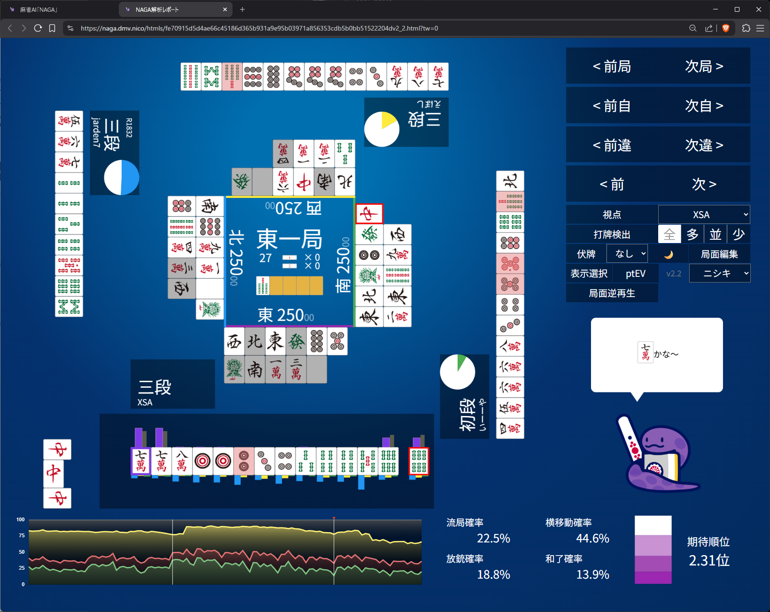Open the 視点 XSA dropdown
This screenshot has height=612, width=770.
[x=704, y=214]
